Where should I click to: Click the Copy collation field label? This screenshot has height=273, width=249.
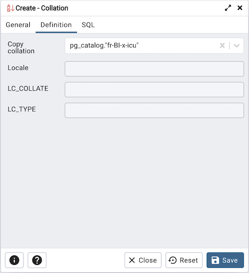click(21, 47)
